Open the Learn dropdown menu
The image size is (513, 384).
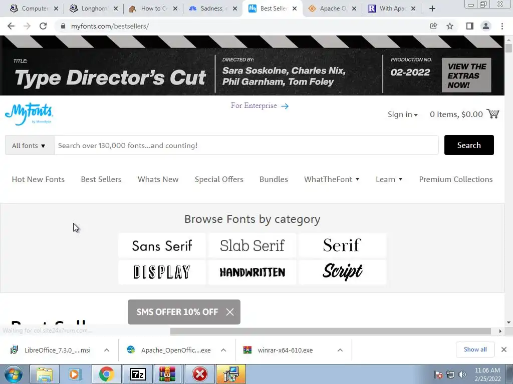(x=389, y=179)
